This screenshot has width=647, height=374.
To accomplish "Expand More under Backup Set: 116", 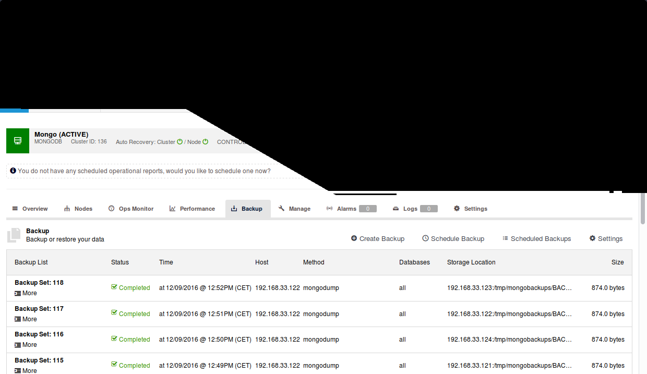I will pyautogui.click(x=26, y=345).
